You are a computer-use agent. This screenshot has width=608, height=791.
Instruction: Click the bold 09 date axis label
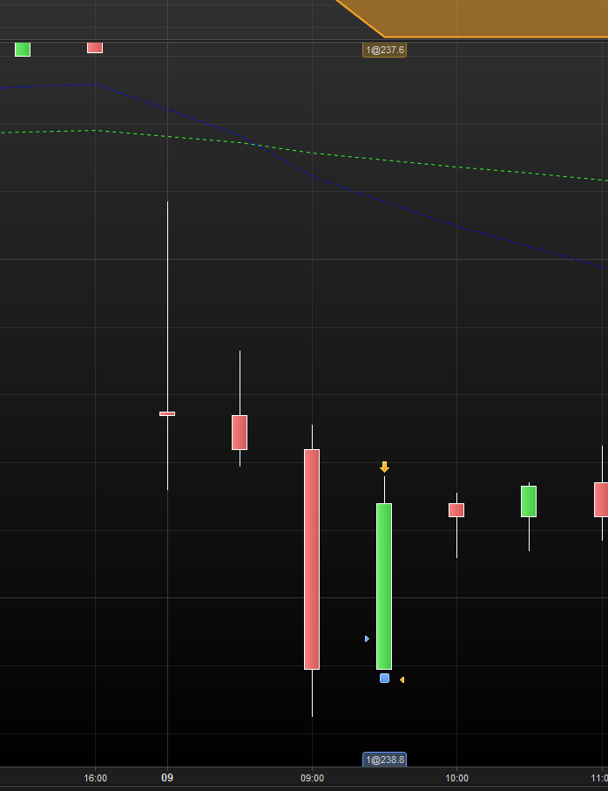coord(167,778)
